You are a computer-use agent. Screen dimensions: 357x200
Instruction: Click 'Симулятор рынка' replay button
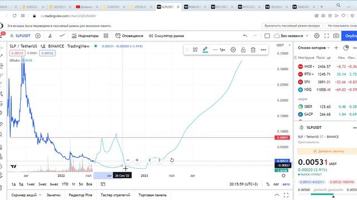[166, 36]
